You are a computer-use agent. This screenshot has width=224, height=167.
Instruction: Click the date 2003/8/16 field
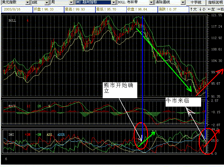17,10
